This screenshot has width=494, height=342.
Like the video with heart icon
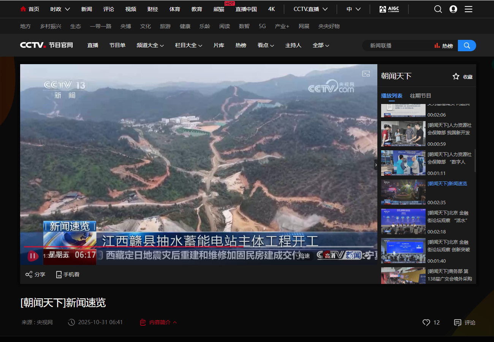[x=426, y=322]
